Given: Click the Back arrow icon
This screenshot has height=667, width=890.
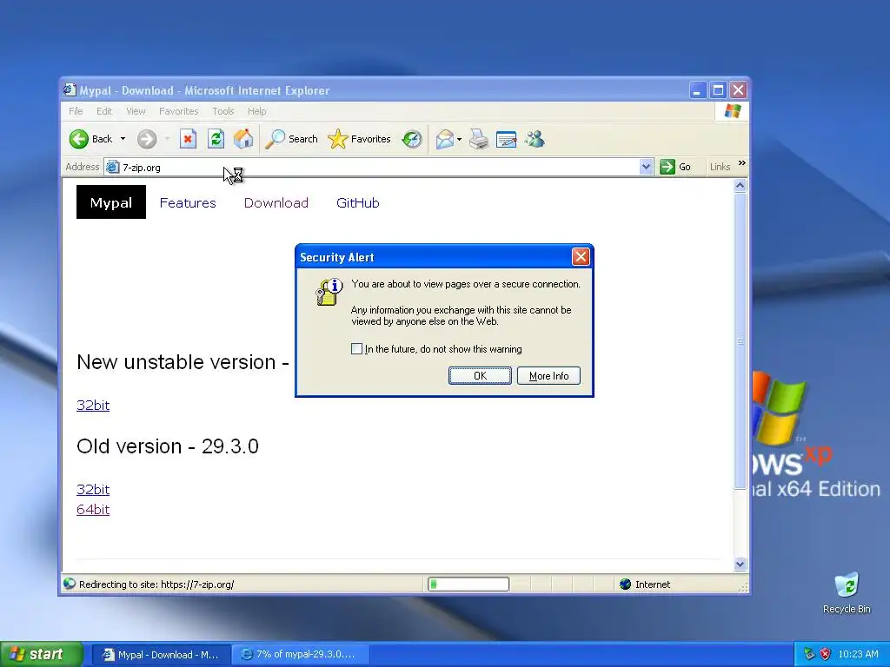Looking at the screenshot, I should (79, 139).
